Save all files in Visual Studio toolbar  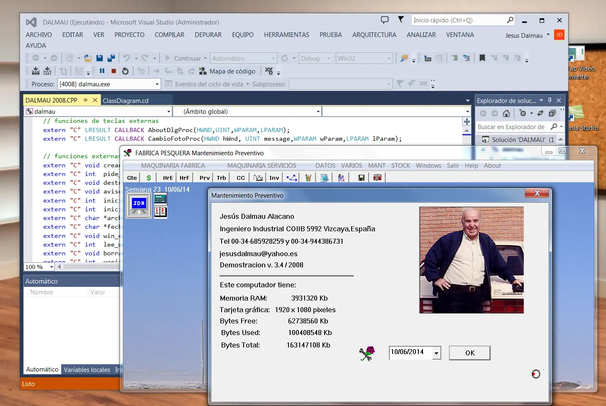[111, 58]
